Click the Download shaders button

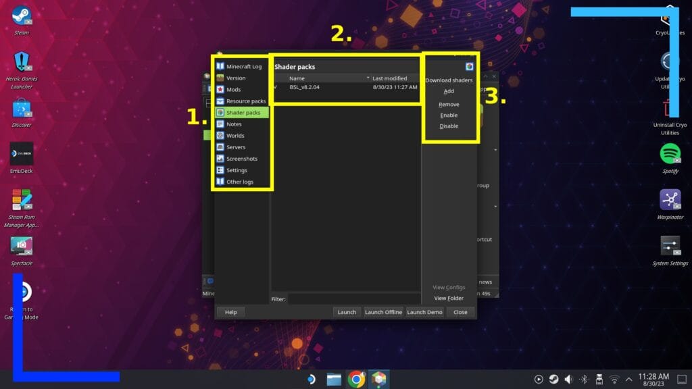449,80
